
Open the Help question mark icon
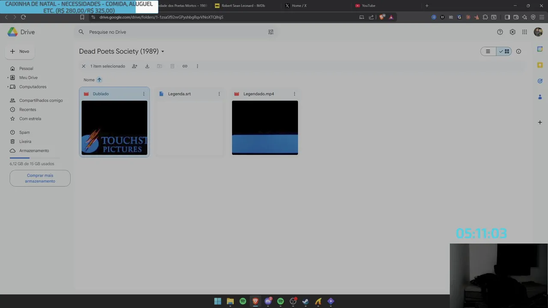pyautogui.click(x=500, y=32)
